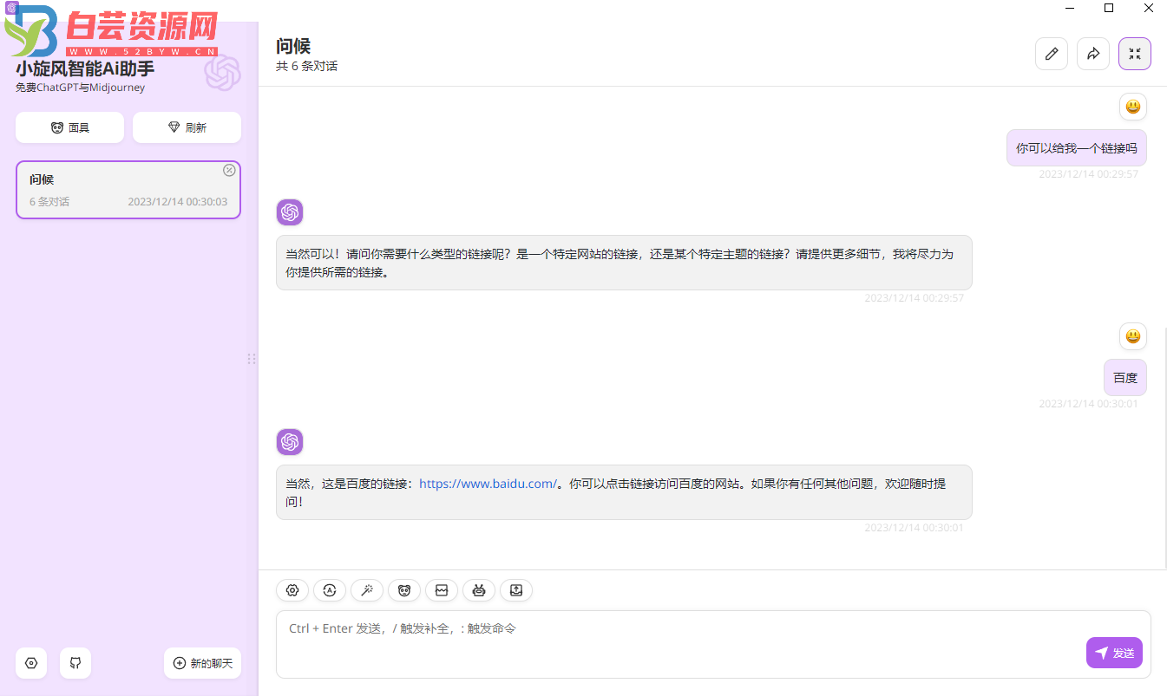
Task: Click the sidebar resize handle dots
Action: click(252, 359)
